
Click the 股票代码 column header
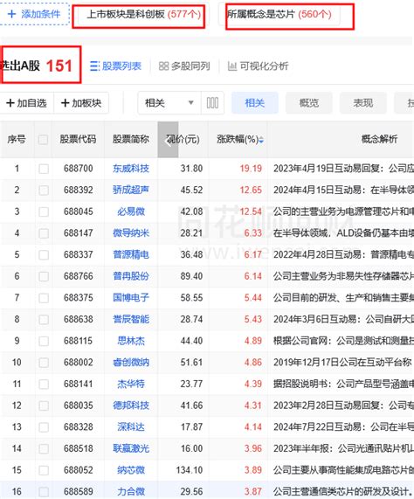78,140
